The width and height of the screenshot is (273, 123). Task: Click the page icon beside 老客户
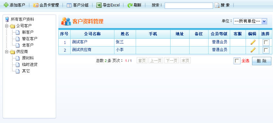(x=18, y=45)
